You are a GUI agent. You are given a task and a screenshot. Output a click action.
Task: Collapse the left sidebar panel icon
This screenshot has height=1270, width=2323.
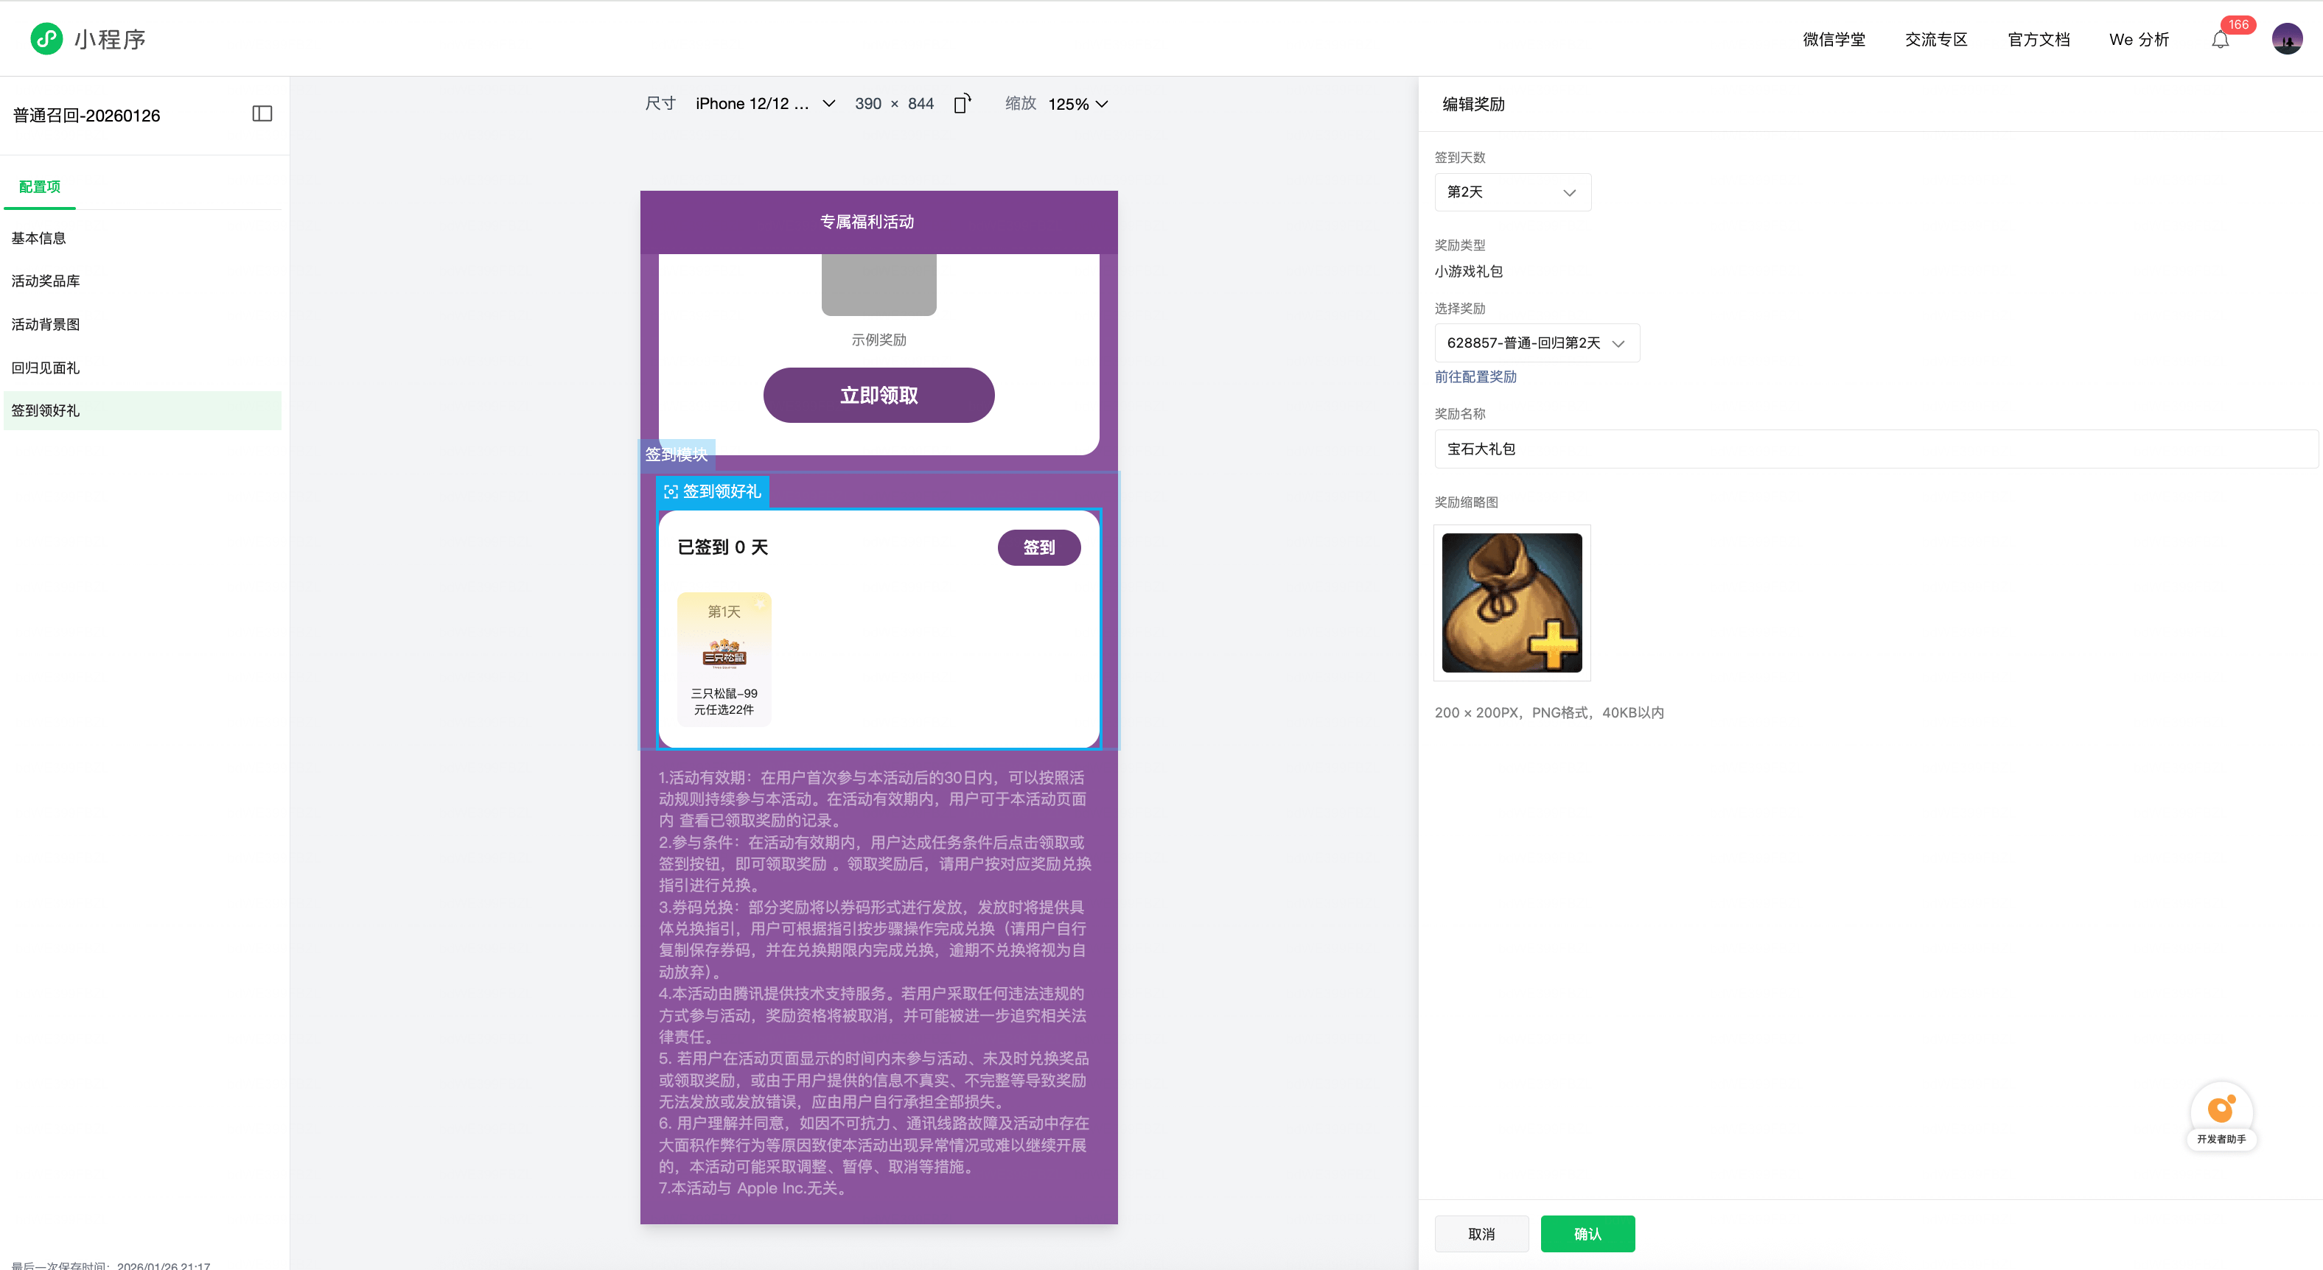(x=262, y=113)
